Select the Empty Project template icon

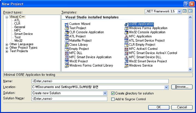pos(67,49)
